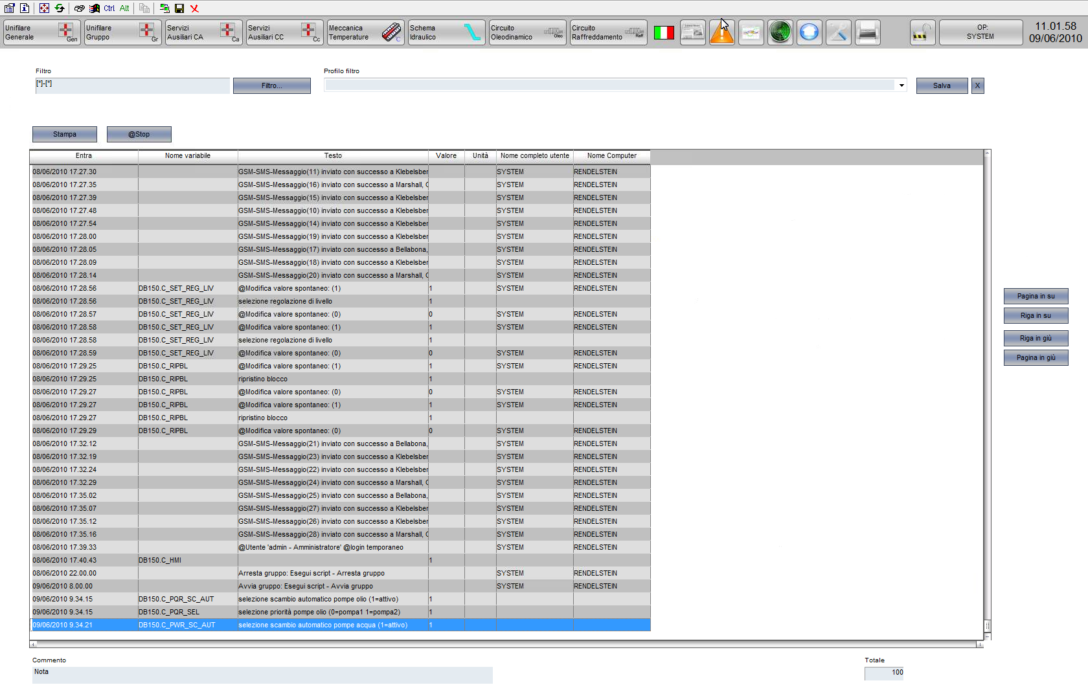The image size is (1088, 696).
Task: Open the Schema Idraulico page
Action: coord(447,32)
